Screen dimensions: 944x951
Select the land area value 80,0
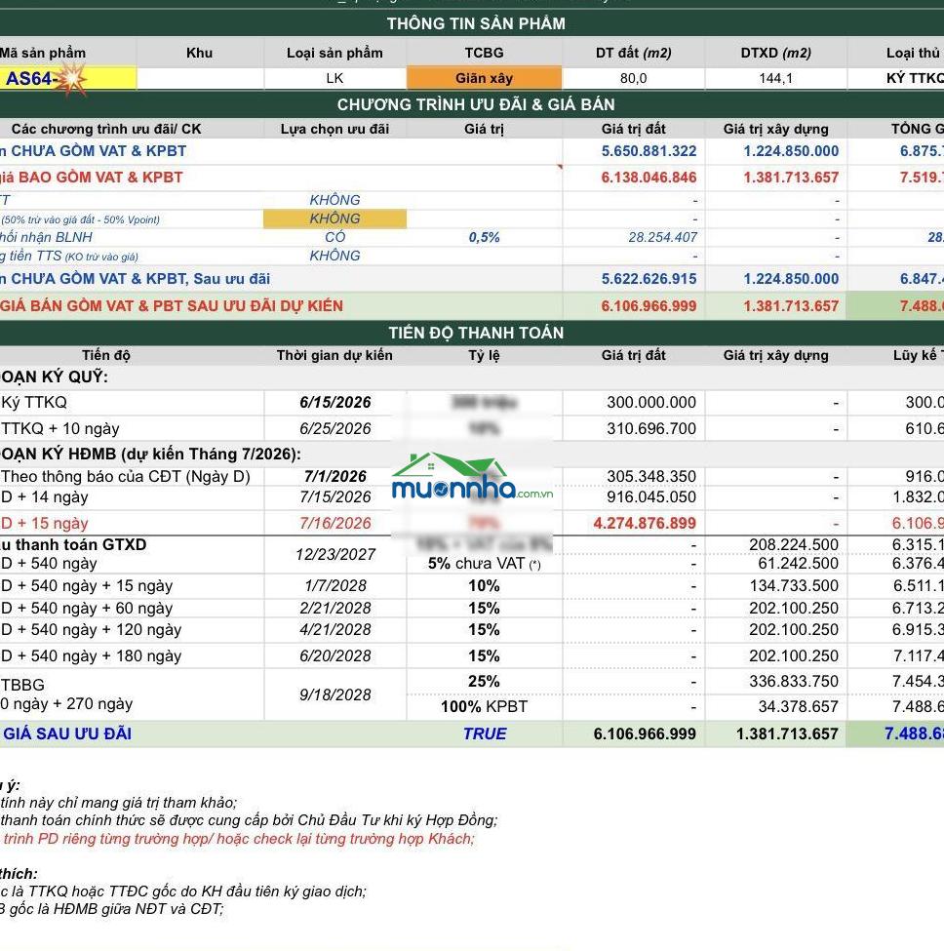(x=633, y=78)
